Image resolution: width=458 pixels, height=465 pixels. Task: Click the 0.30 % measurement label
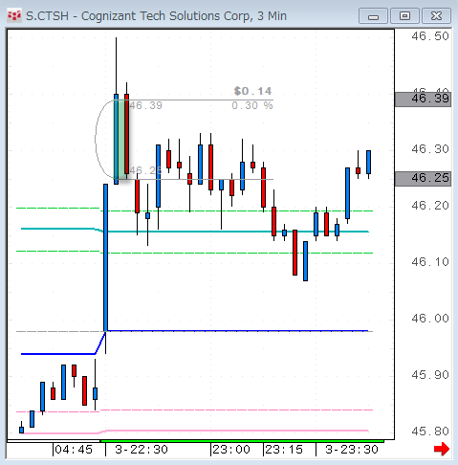pos(252,105)
